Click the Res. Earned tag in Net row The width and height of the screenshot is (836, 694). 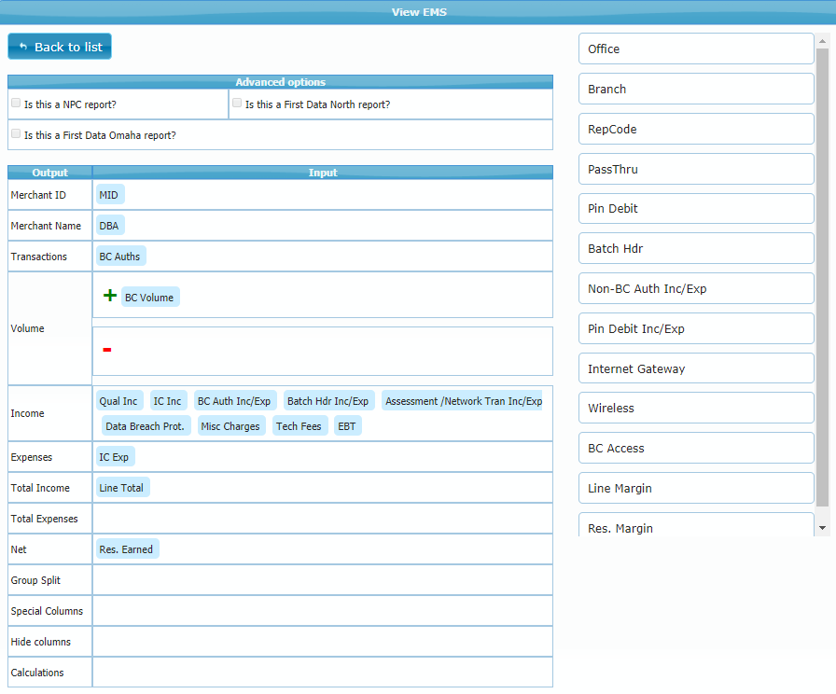tap(126, 549)
